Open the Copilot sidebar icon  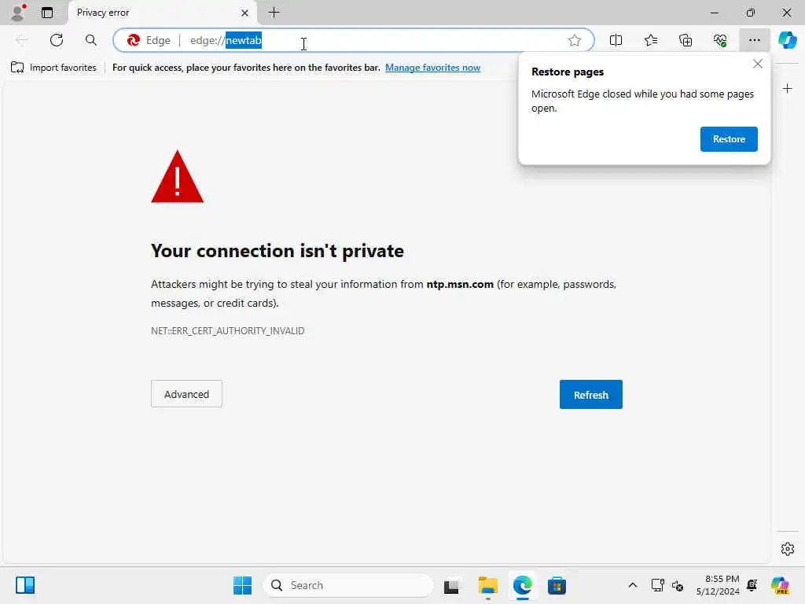[x=788, y=40]
